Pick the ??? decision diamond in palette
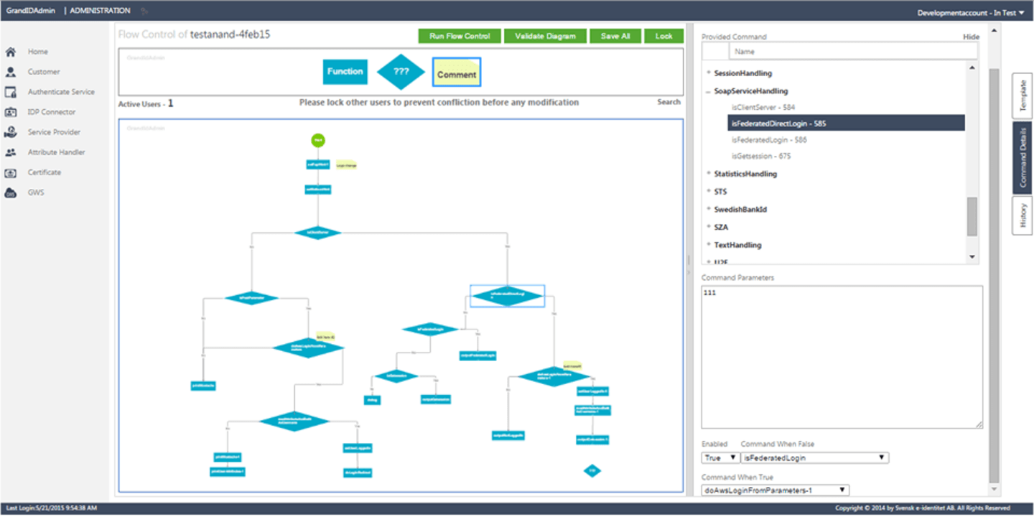The height and width of the screenshot is (517, 1034). point(401,72)
